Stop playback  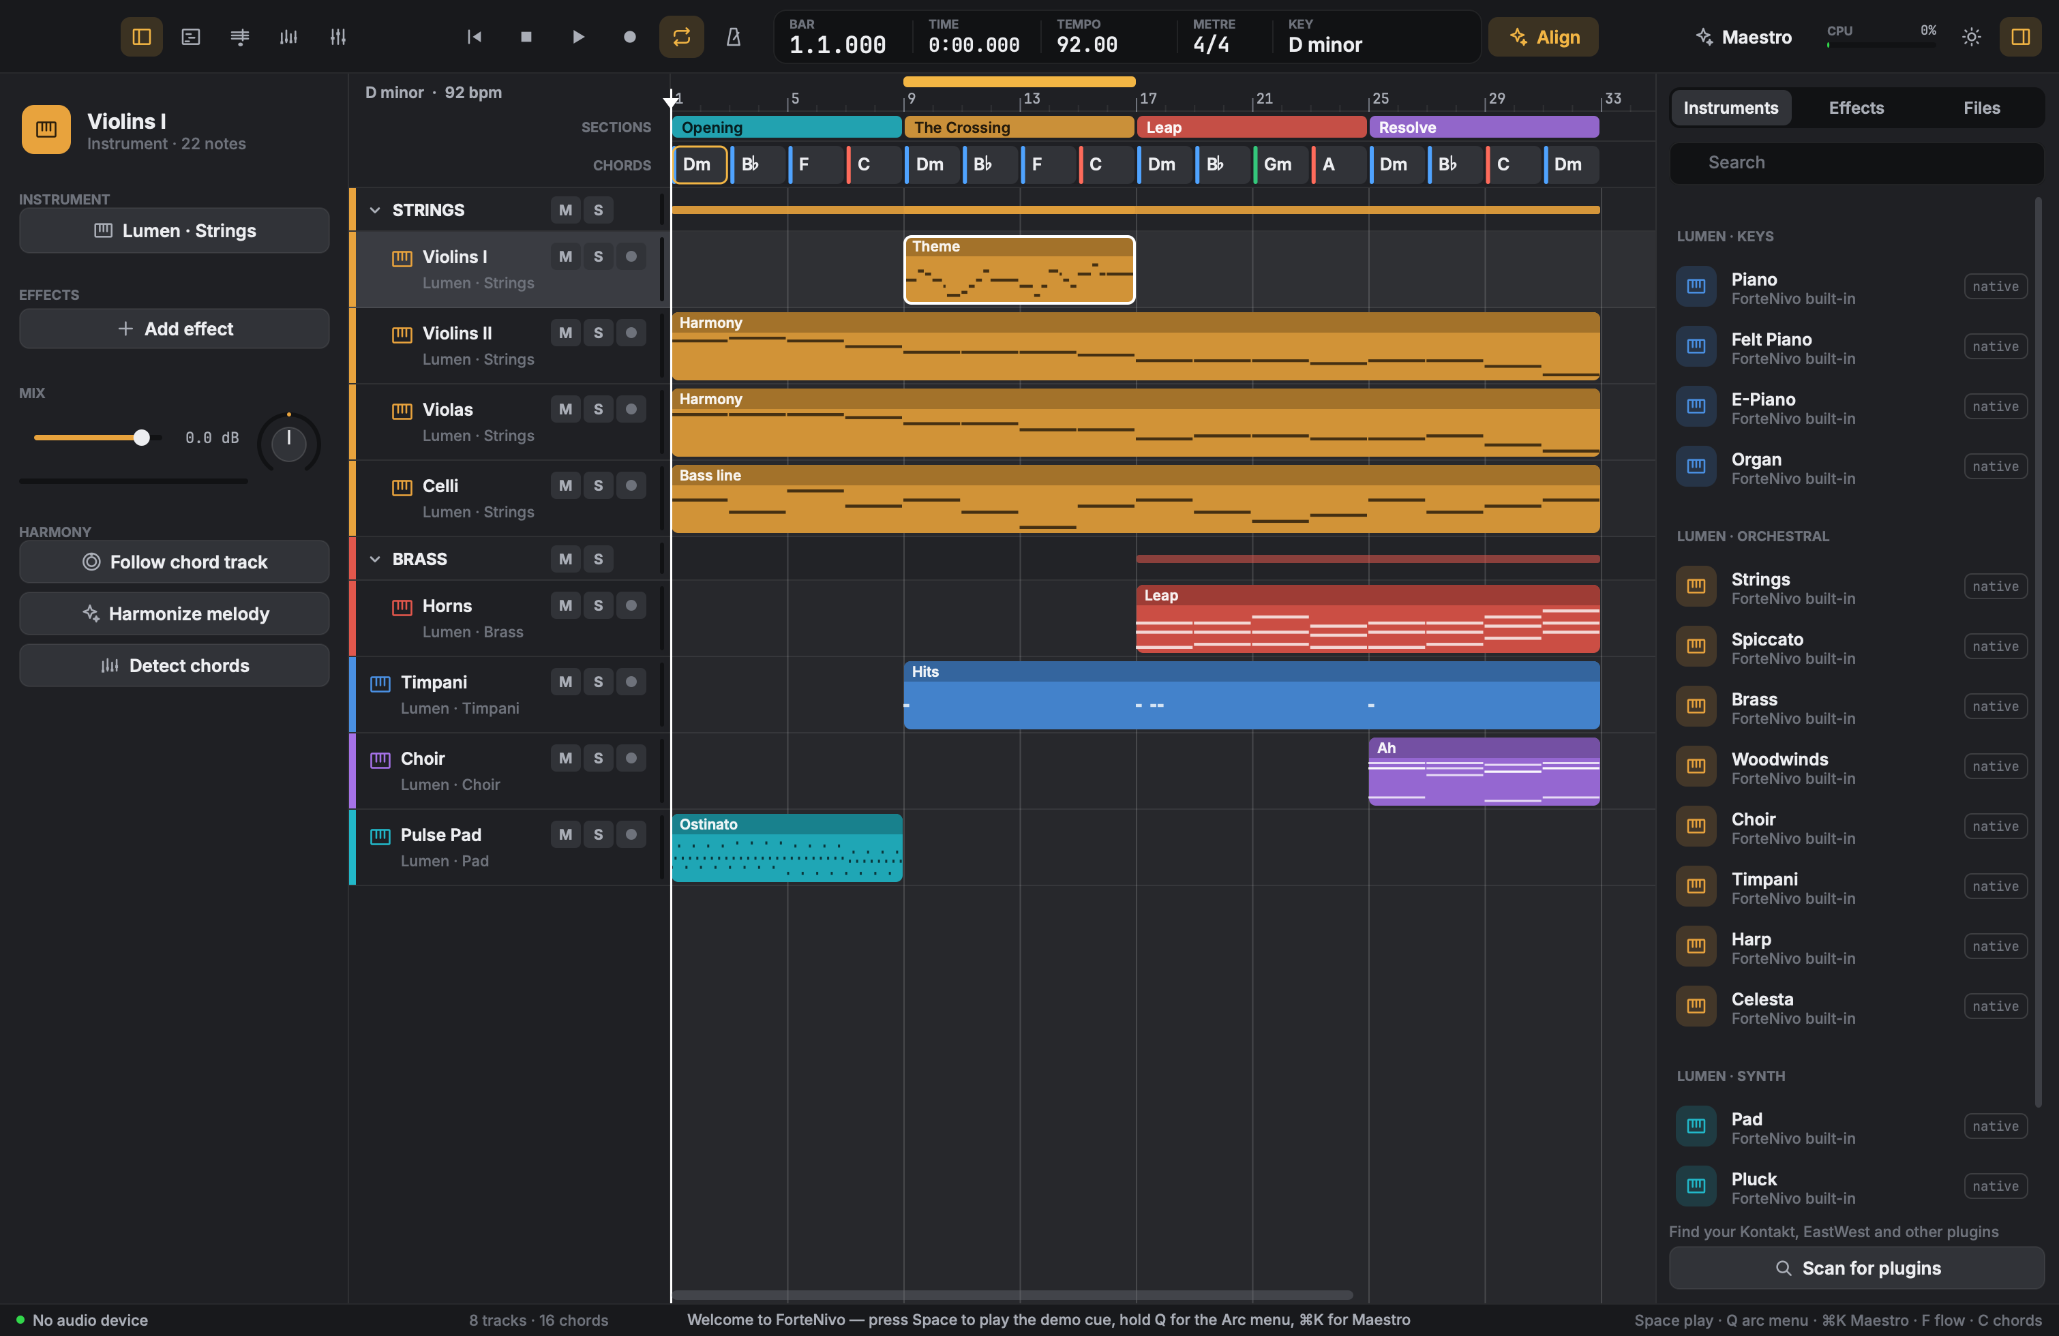coord(526,36)
